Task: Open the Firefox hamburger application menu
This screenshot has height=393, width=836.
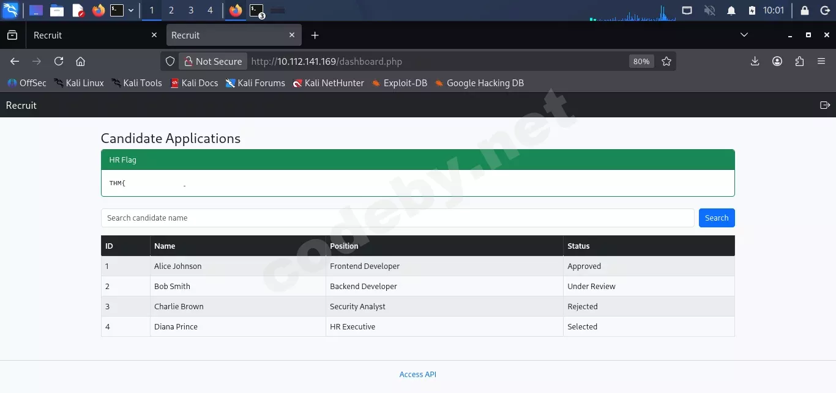Action: [x=821, y=61]
